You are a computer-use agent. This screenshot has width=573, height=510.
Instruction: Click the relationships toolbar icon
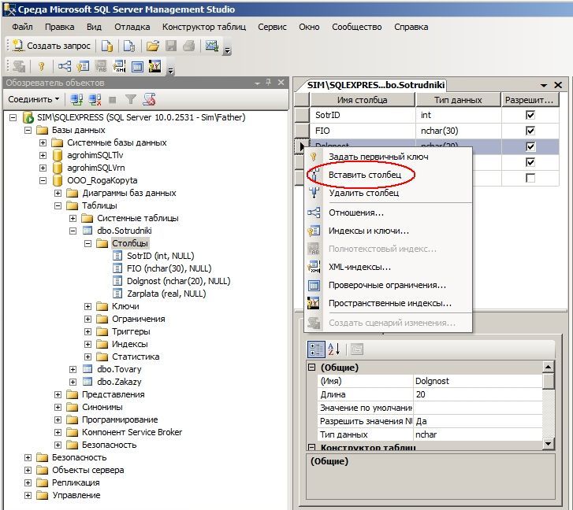coord(65,66)
